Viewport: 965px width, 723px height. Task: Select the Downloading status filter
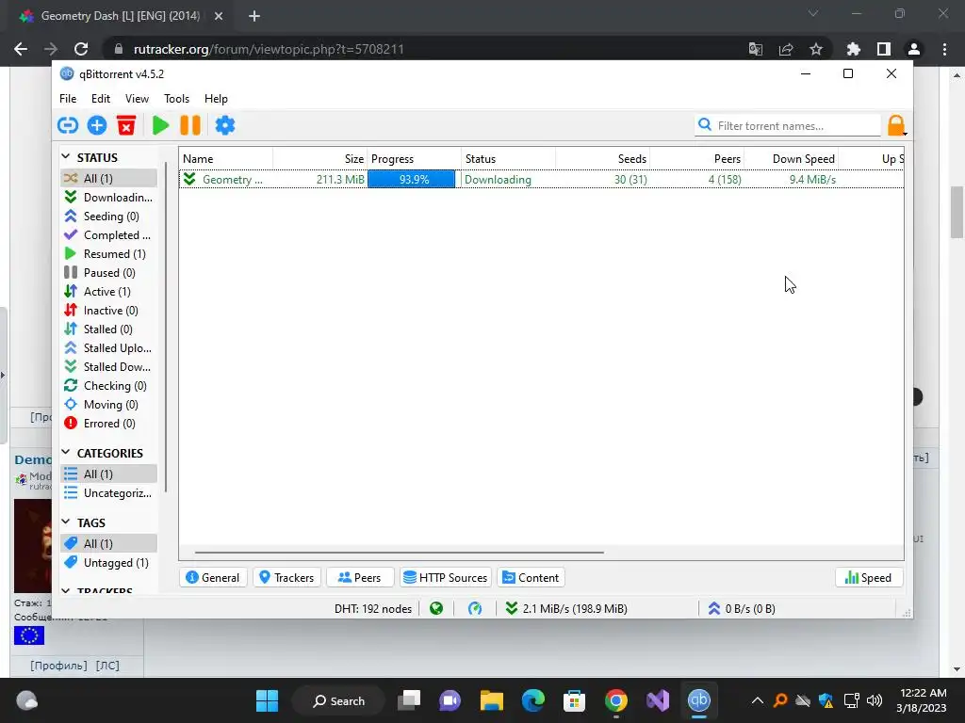pos(109,198)
